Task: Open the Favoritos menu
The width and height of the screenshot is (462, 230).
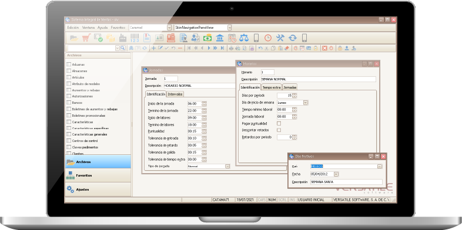Action: pyautogui.click(x=118, y=28)
